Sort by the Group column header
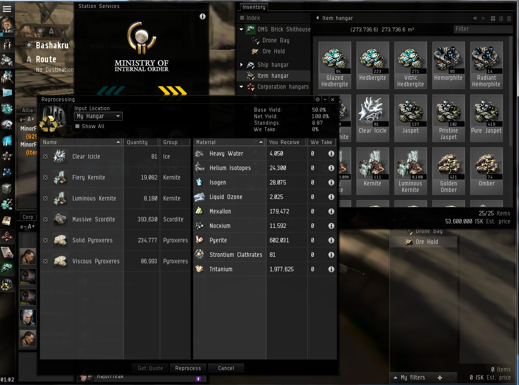Screen dimensions: 519x385 (175, 142)
